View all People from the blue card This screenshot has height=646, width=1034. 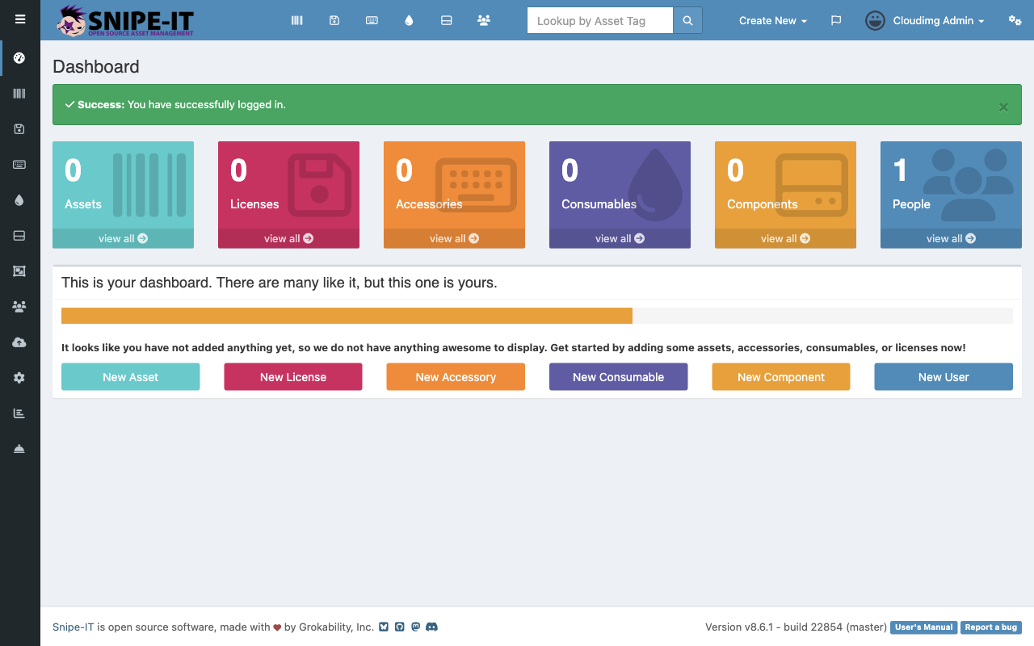[x=951, y=238]
